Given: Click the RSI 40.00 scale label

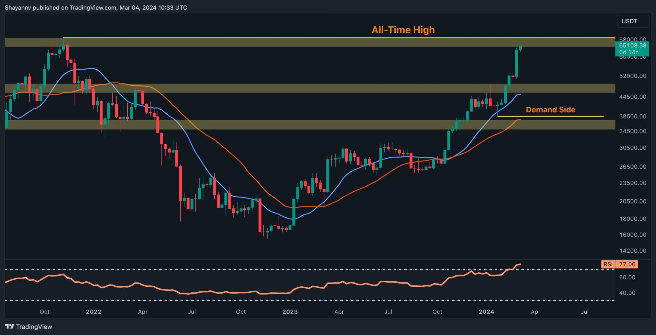Looking at the screenshot, I should [627, 292].
